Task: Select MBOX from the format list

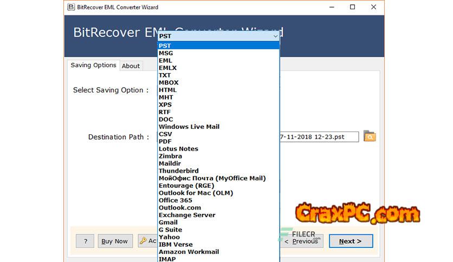Action: (169, 83)
